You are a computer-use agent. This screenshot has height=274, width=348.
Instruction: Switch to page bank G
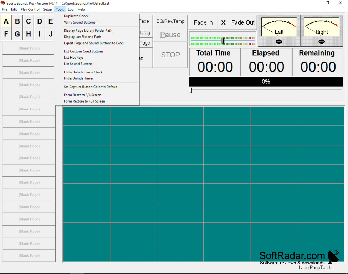(x=17, y=34)
